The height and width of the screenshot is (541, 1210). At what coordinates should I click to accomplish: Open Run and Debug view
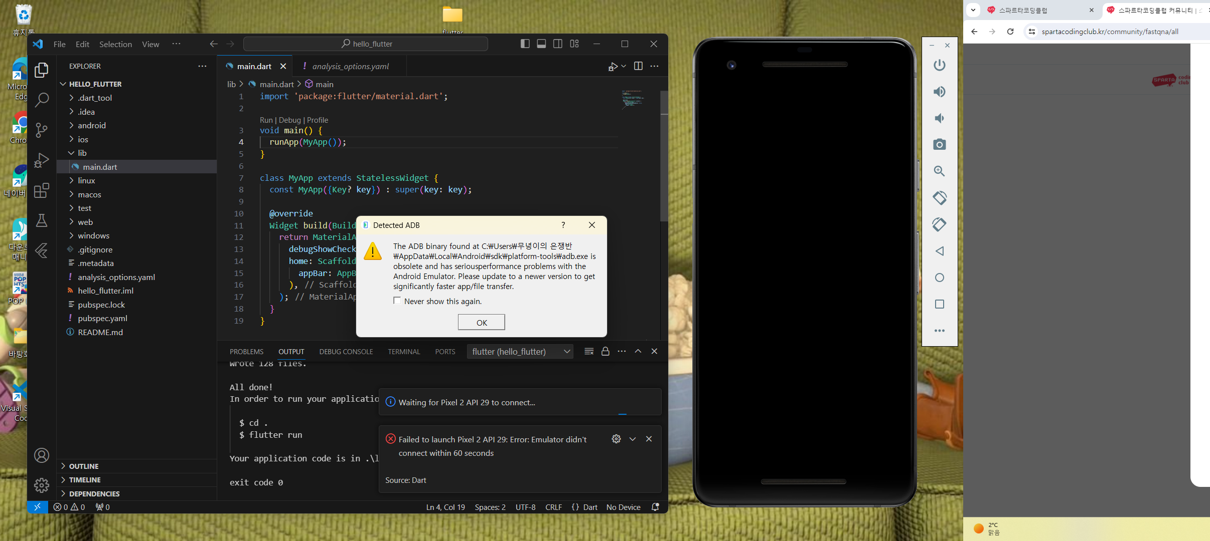click(x=42, y=160)
